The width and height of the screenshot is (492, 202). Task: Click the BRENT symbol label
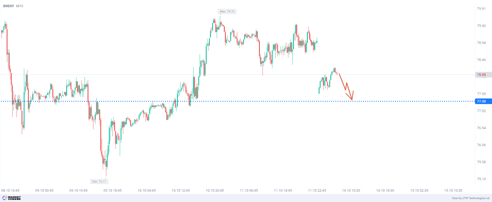tap(9, 6)
